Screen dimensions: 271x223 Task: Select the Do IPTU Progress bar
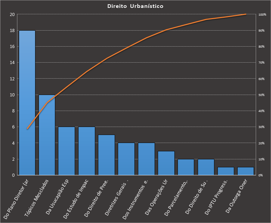[226, 171]
